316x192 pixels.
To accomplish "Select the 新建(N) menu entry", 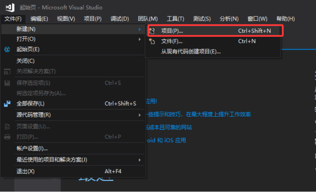I will [x=73, y=29].
